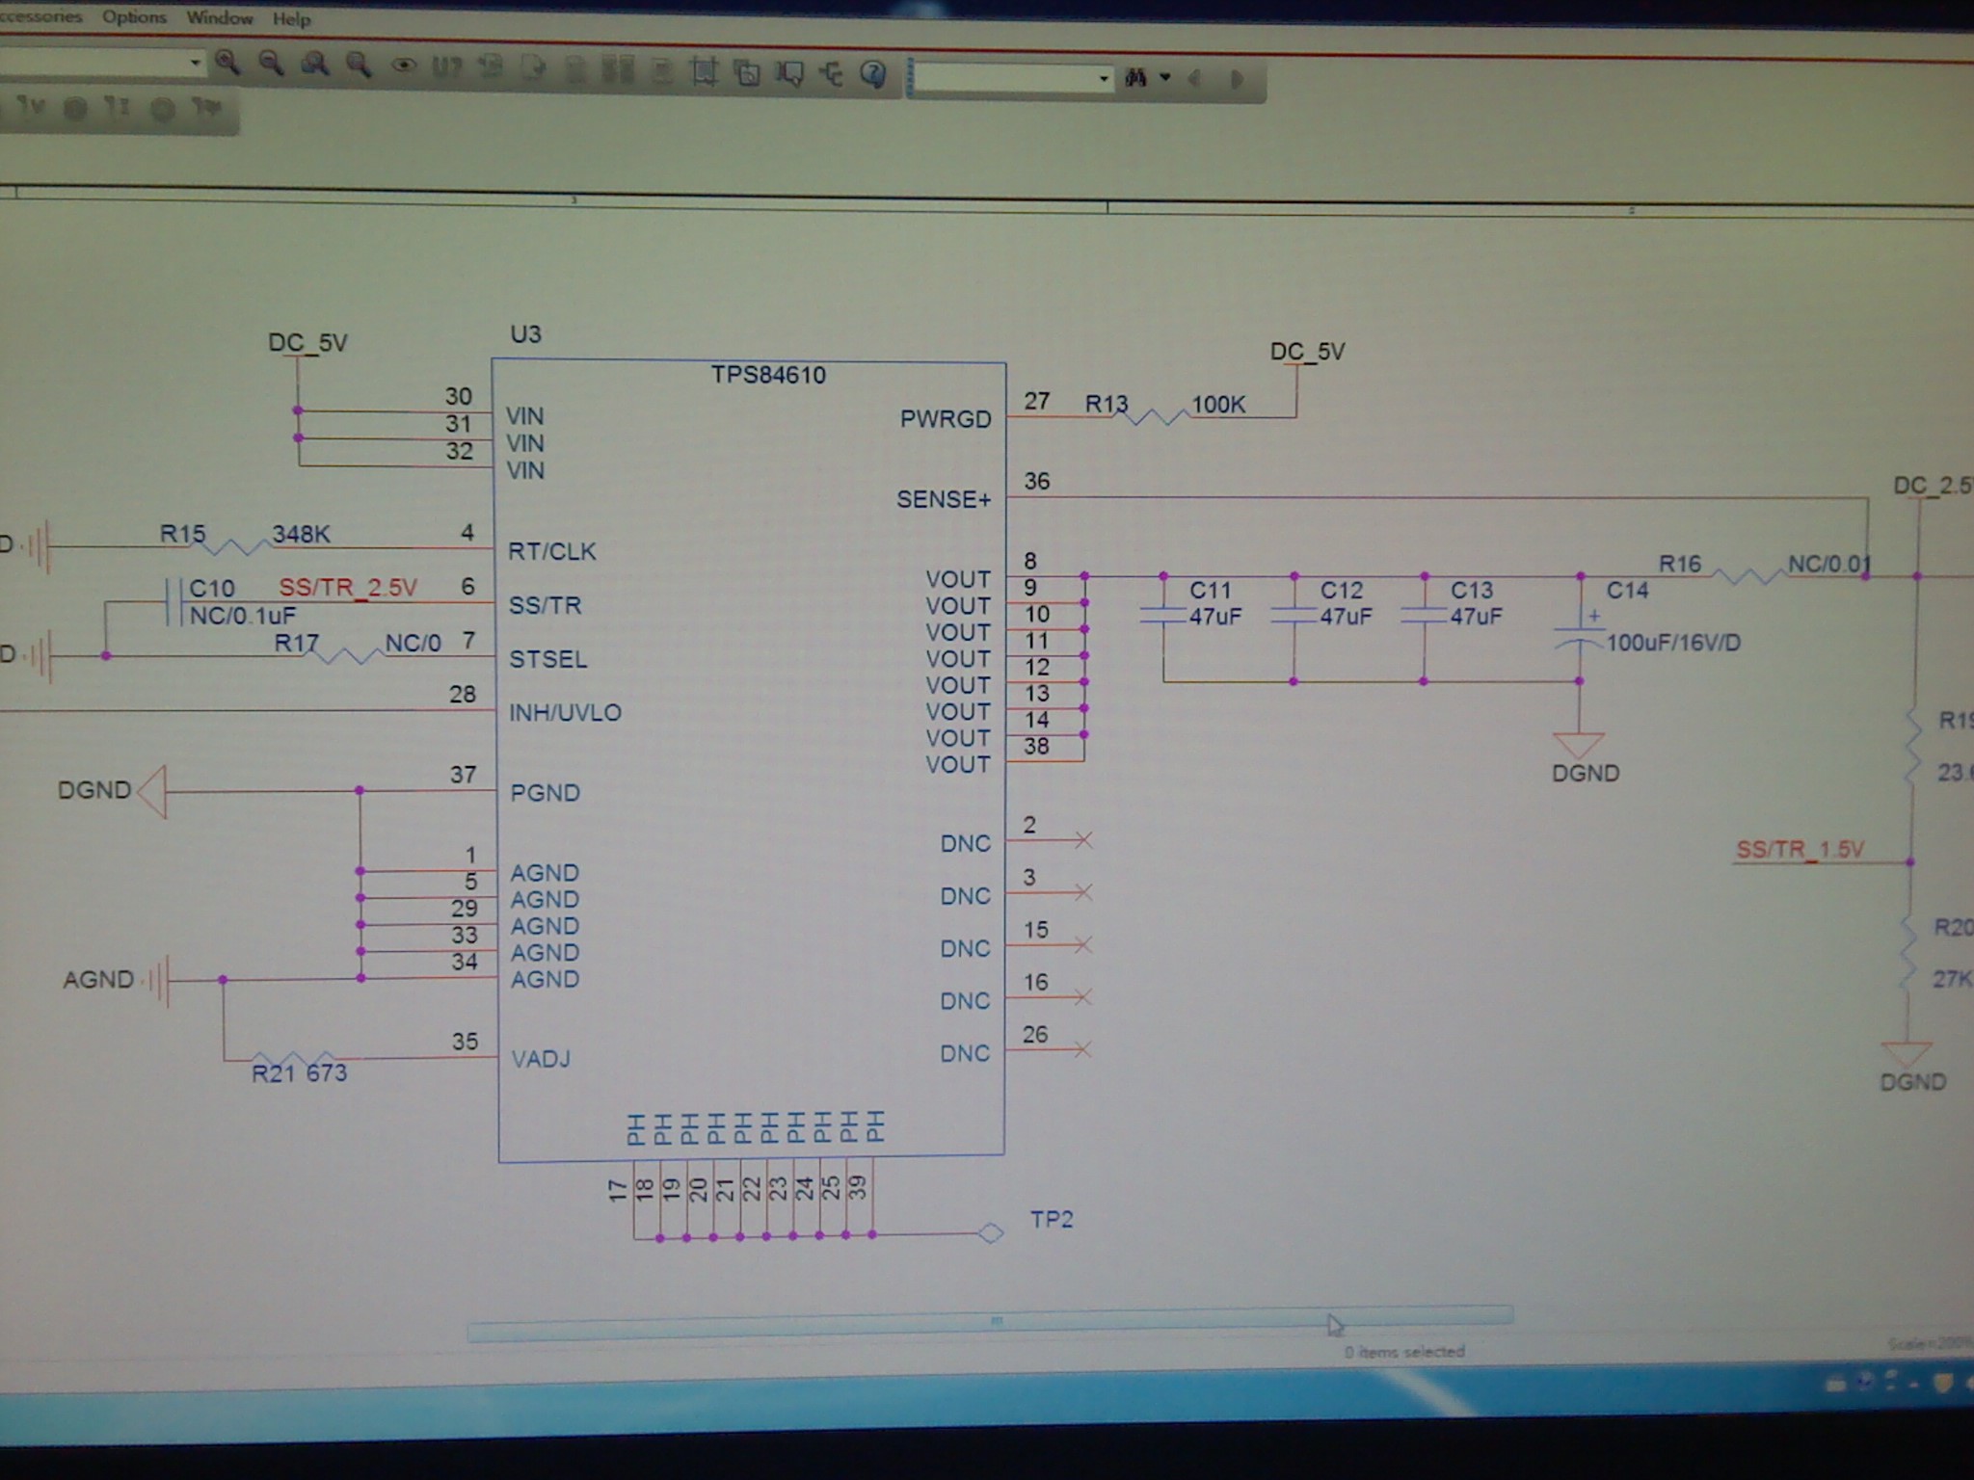Viewport: 1974px width, 1480px height.
Task: Click the Project Manager hierarchy icon
Action: pos(832,73)
